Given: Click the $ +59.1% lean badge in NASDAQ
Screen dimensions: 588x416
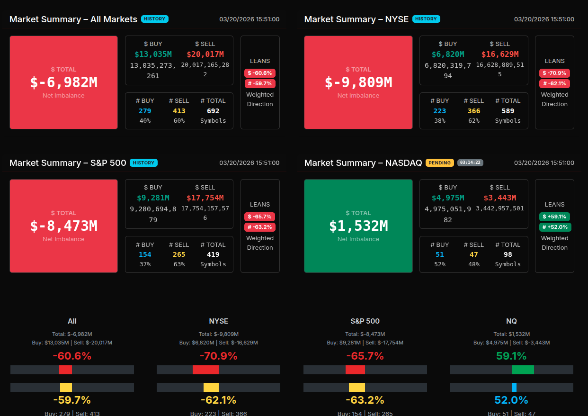Looking at the screenshot, I should point(554,217).
